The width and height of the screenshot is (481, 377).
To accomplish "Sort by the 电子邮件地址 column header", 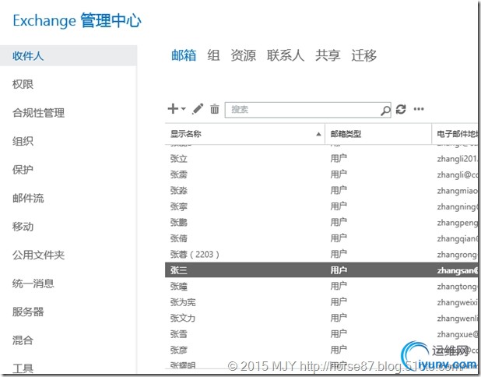I will point(455,134).
